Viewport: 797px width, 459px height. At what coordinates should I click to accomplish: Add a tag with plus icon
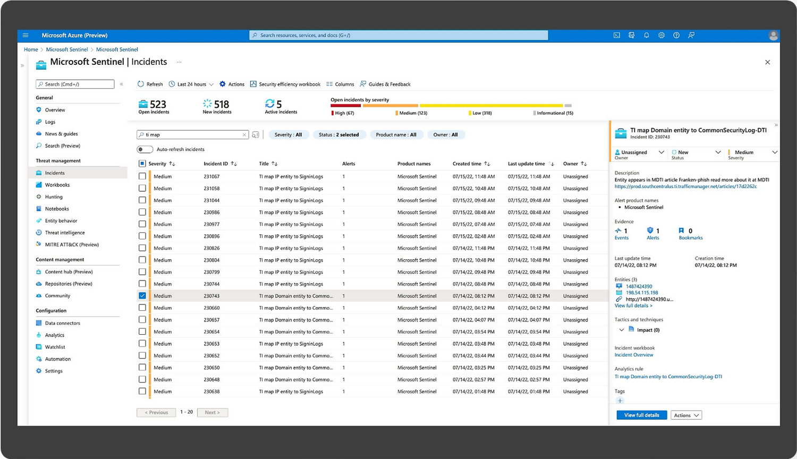coord(620,401)
